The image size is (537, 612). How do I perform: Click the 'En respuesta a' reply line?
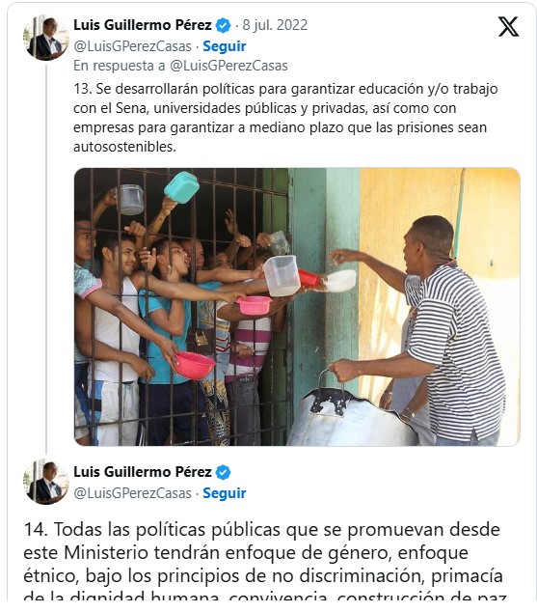click(180, 66)
